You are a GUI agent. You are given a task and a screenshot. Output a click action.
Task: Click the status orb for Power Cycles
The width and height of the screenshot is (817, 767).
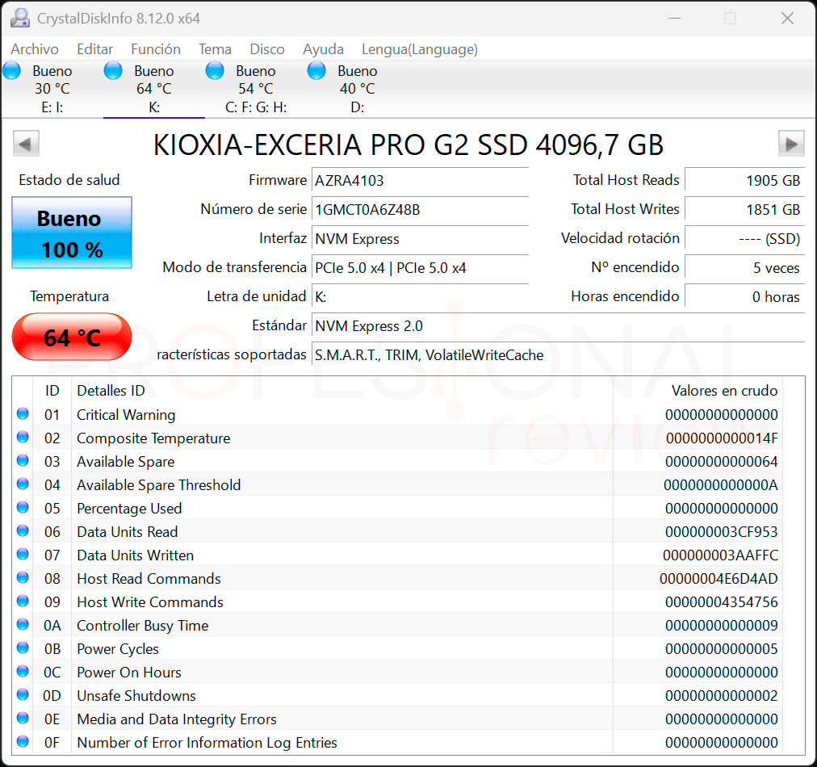(23, 648)
